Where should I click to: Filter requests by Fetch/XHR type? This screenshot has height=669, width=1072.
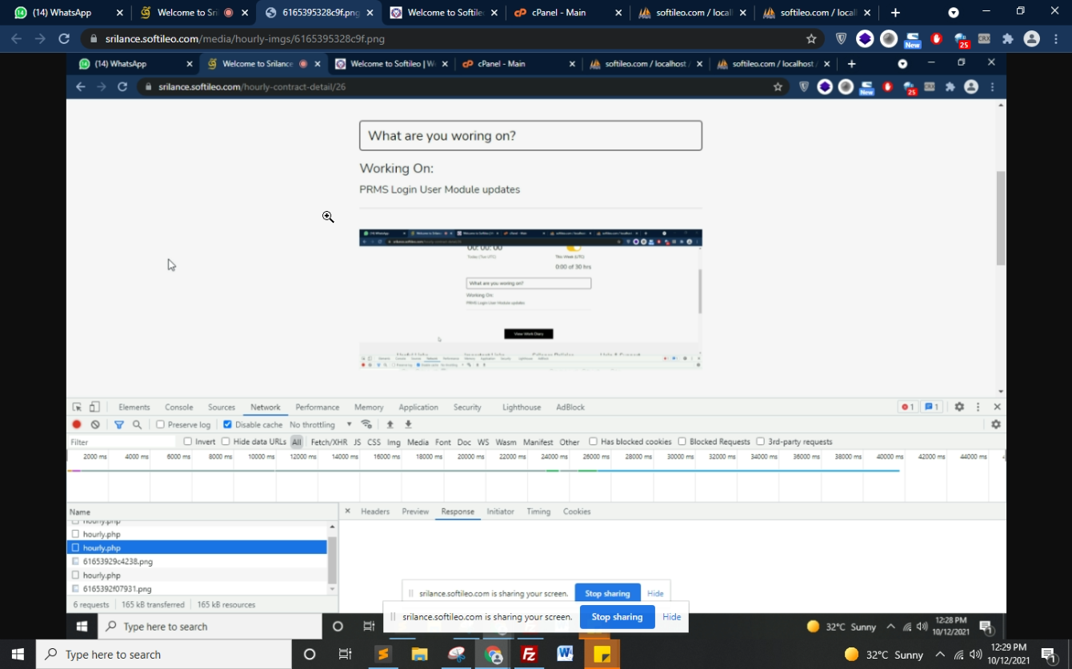point(328,442)
